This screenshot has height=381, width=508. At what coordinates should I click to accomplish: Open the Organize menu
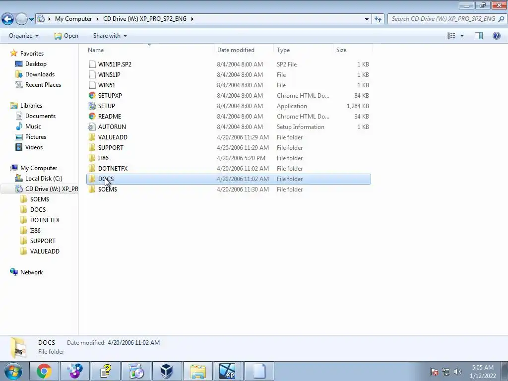[24, 36]
